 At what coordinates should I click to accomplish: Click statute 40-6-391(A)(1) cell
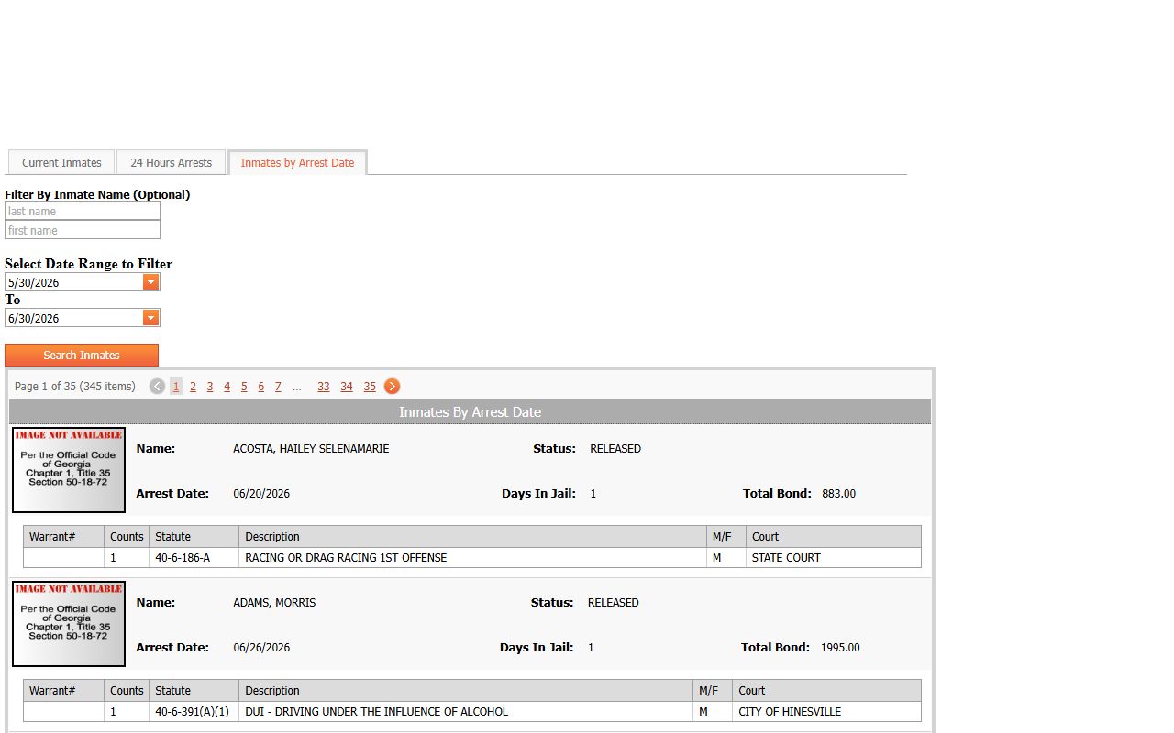coord(194,711)
